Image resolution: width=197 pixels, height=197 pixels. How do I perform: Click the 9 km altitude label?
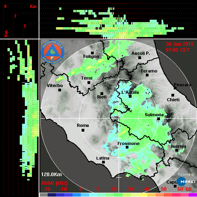click(x=5, y=6)
